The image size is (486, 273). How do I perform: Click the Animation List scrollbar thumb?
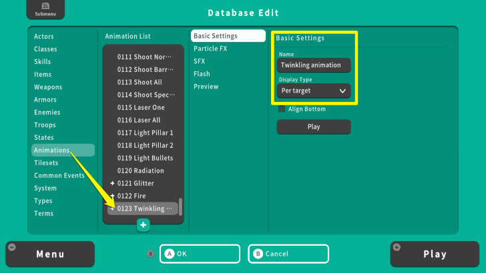[181, 207]
